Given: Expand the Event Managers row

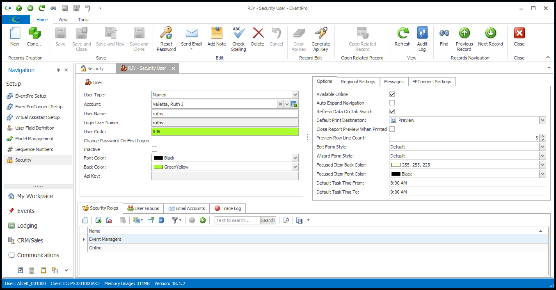Looking at the screenshot, I should point(84,239).
